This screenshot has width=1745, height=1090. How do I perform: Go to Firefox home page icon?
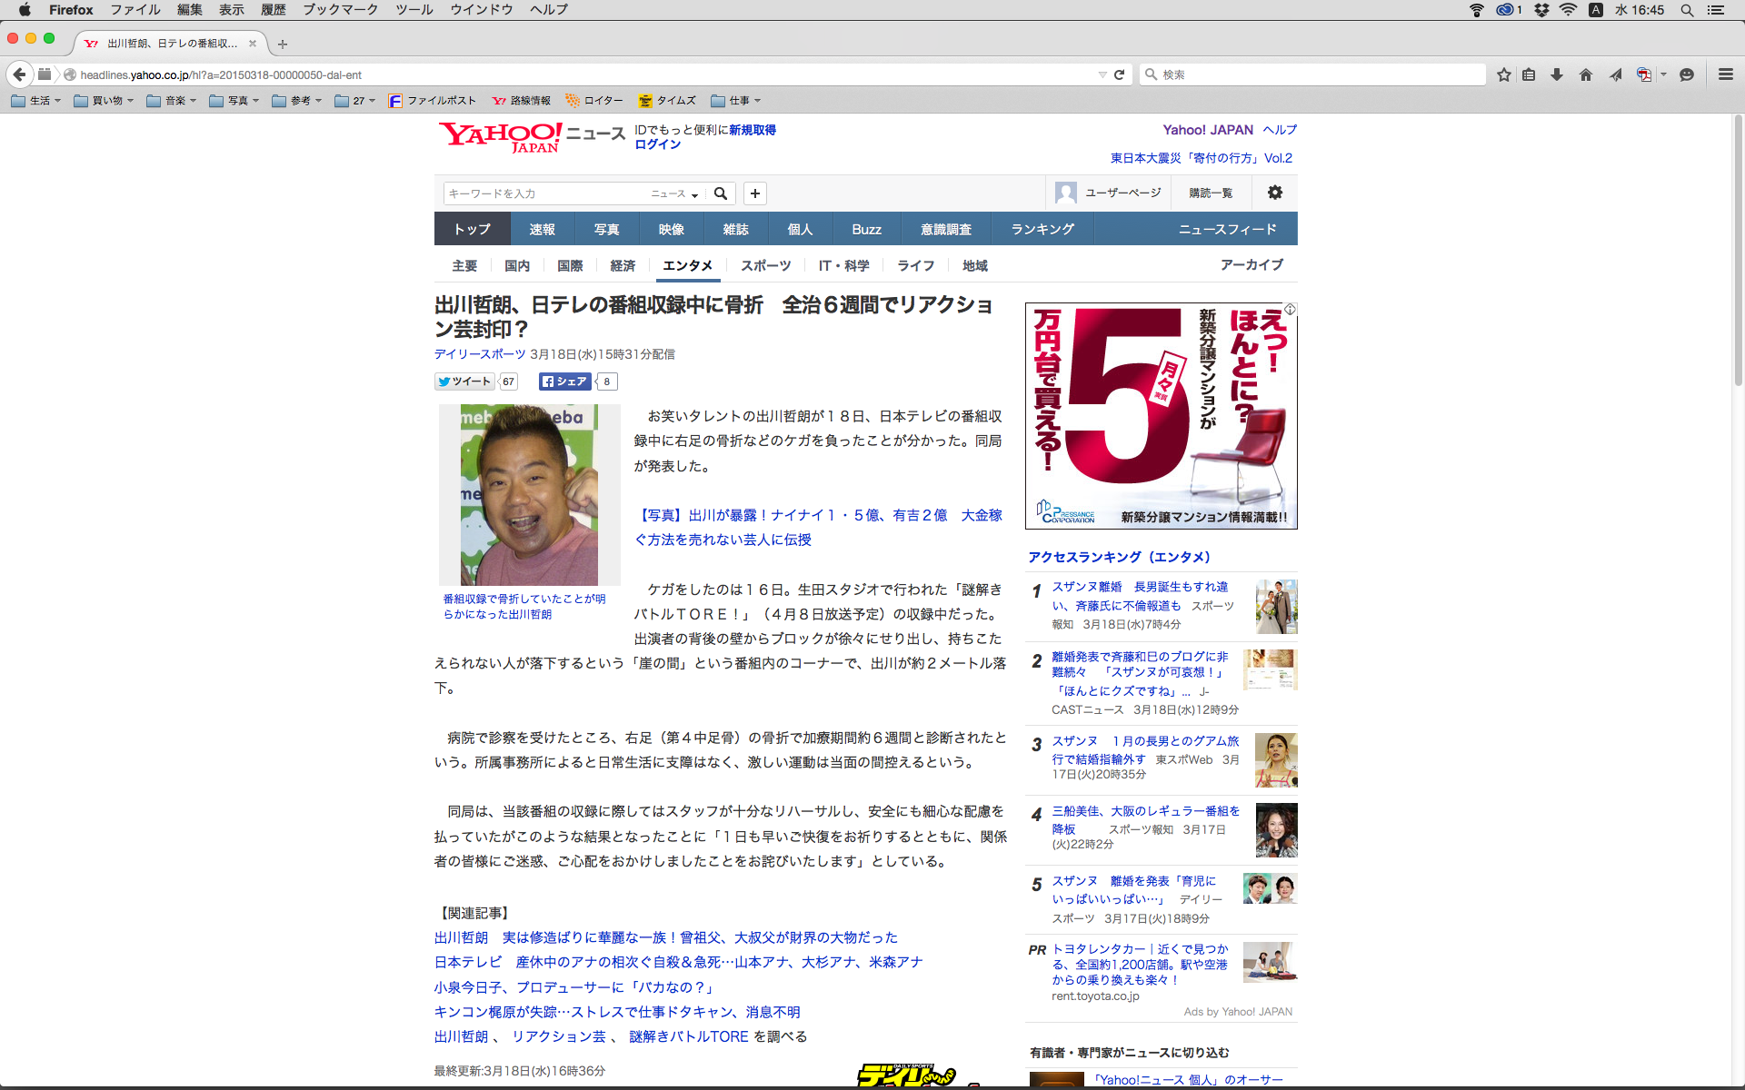[1586, 74]
